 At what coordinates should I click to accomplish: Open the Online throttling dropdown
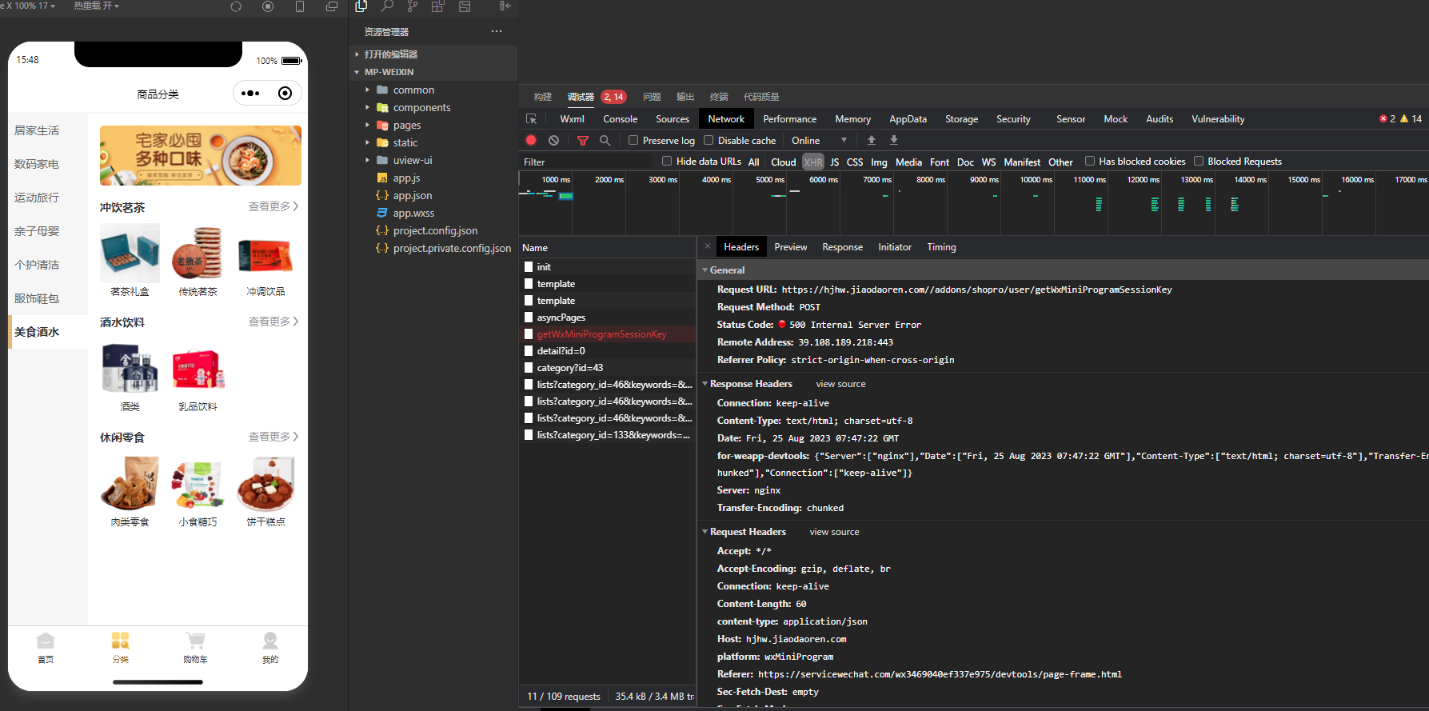point(819,140)
